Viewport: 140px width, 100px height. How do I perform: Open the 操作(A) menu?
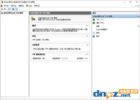pos(14,6)
